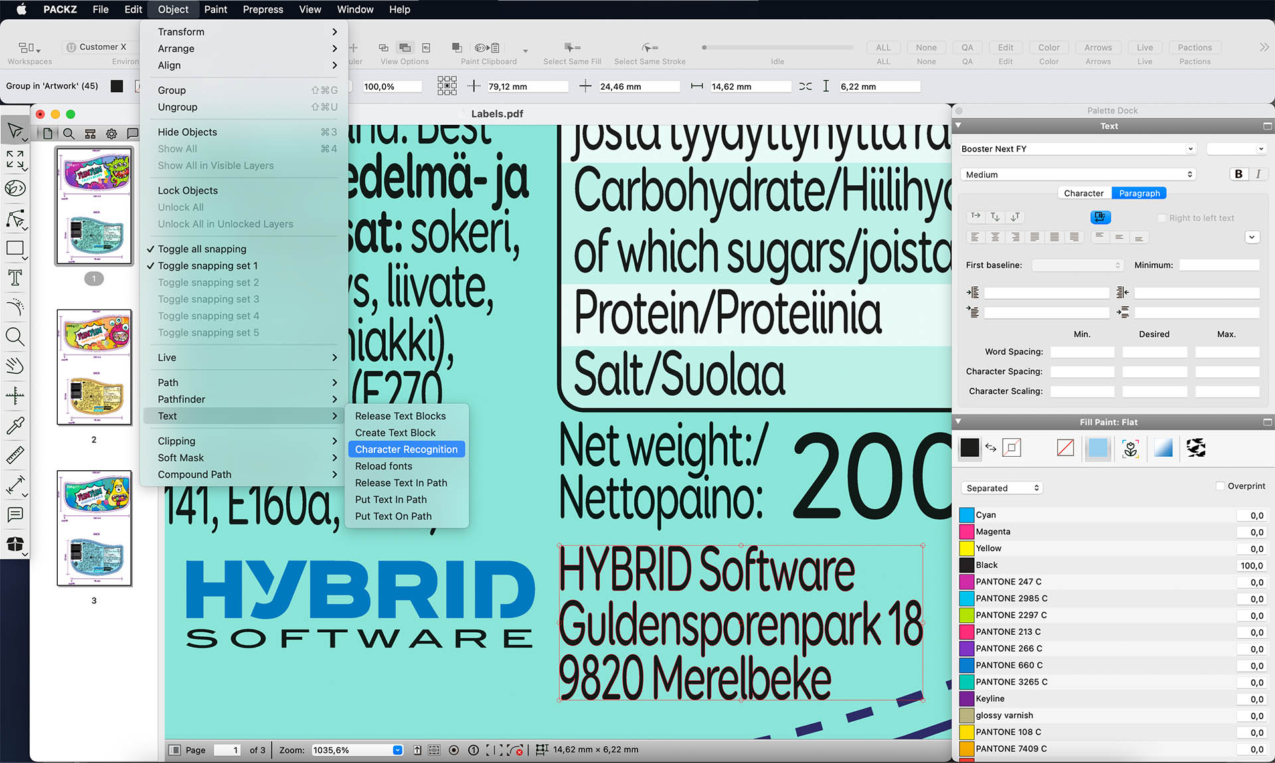
Task: Choose the Eyedropper tool
Action: 15,425
